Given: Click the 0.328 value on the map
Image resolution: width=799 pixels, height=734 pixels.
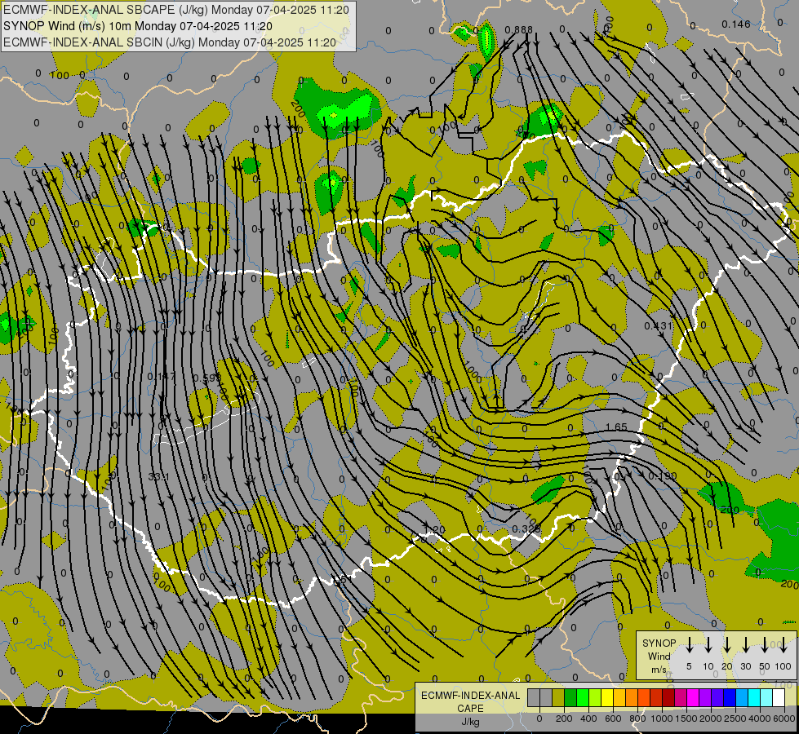Looking at the screenshot, I should tap(526, 528).
